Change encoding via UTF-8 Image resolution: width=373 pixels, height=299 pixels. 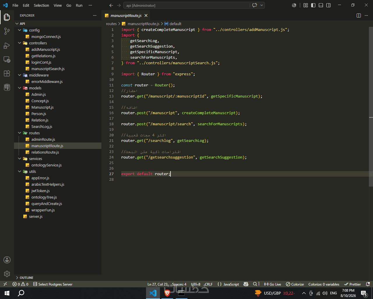[x=196, y=284]
